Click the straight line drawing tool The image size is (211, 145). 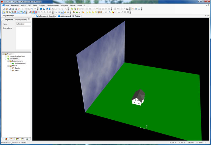(116, 12)
